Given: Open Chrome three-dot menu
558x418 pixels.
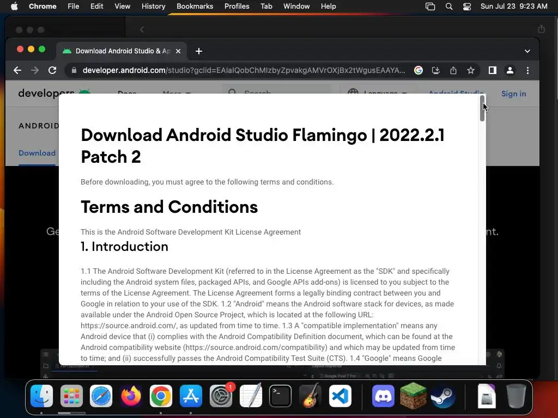Looking at the screenshot, I should (x=527, y=70).
